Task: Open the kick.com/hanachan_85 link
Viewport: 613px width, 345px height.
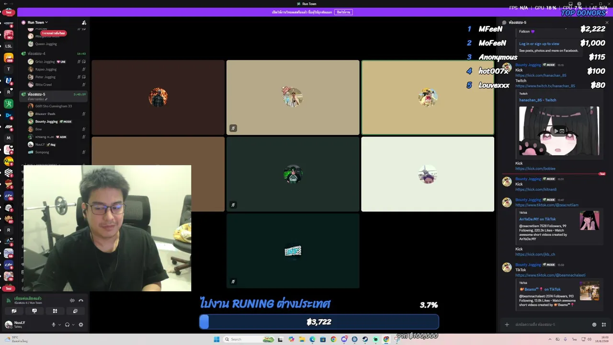Action: pyautogui.click(x=541, y=75)
